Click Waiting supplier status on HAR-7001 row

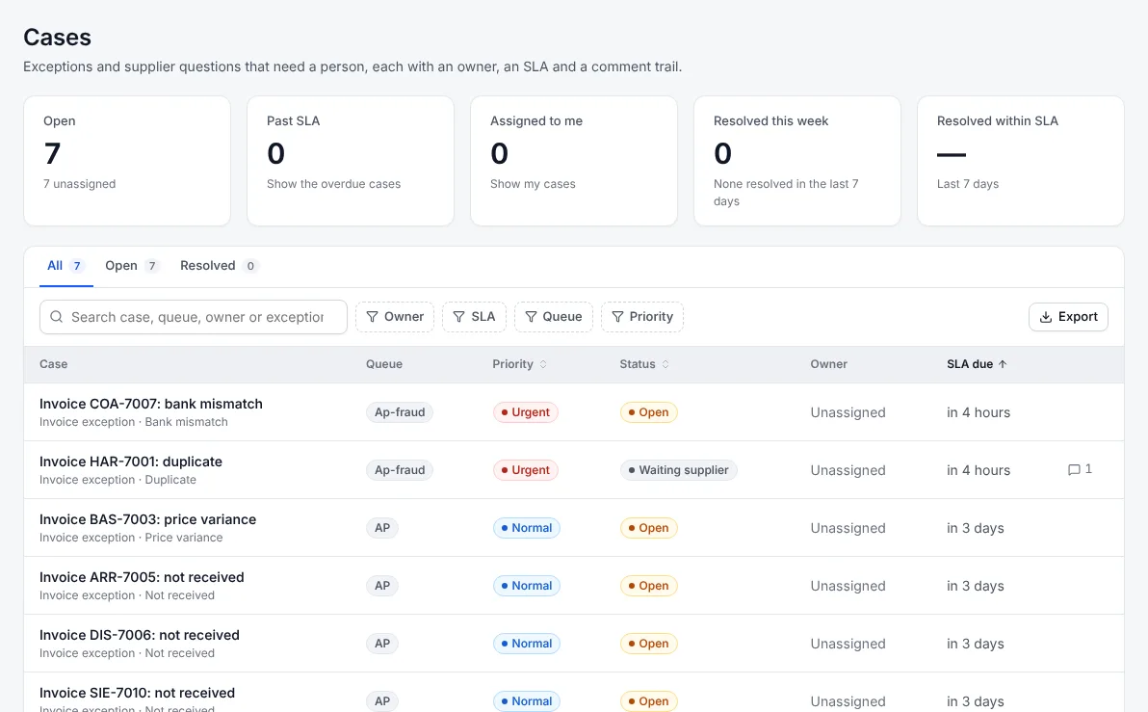679,470
